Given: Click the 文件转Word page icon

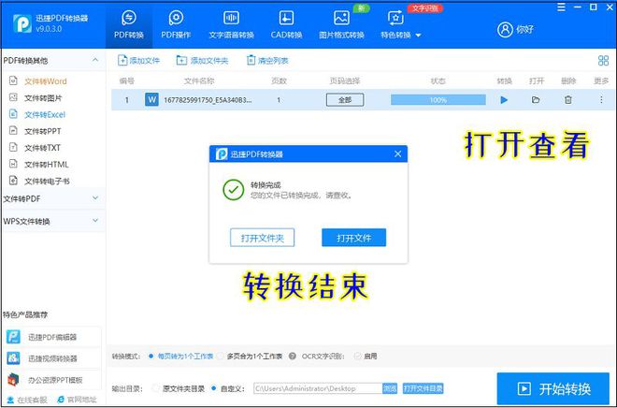Looking at the screenshot, I should (x=13, y=80).
